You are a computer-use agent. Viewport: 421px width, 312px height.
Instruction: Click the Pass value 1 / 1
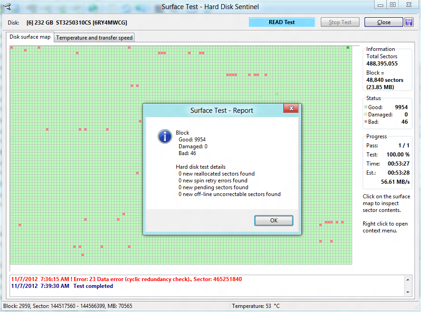click(x=404, y=146)
